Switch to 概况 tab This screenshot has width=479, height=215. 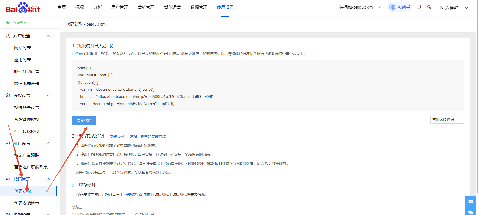click(80, 7)
